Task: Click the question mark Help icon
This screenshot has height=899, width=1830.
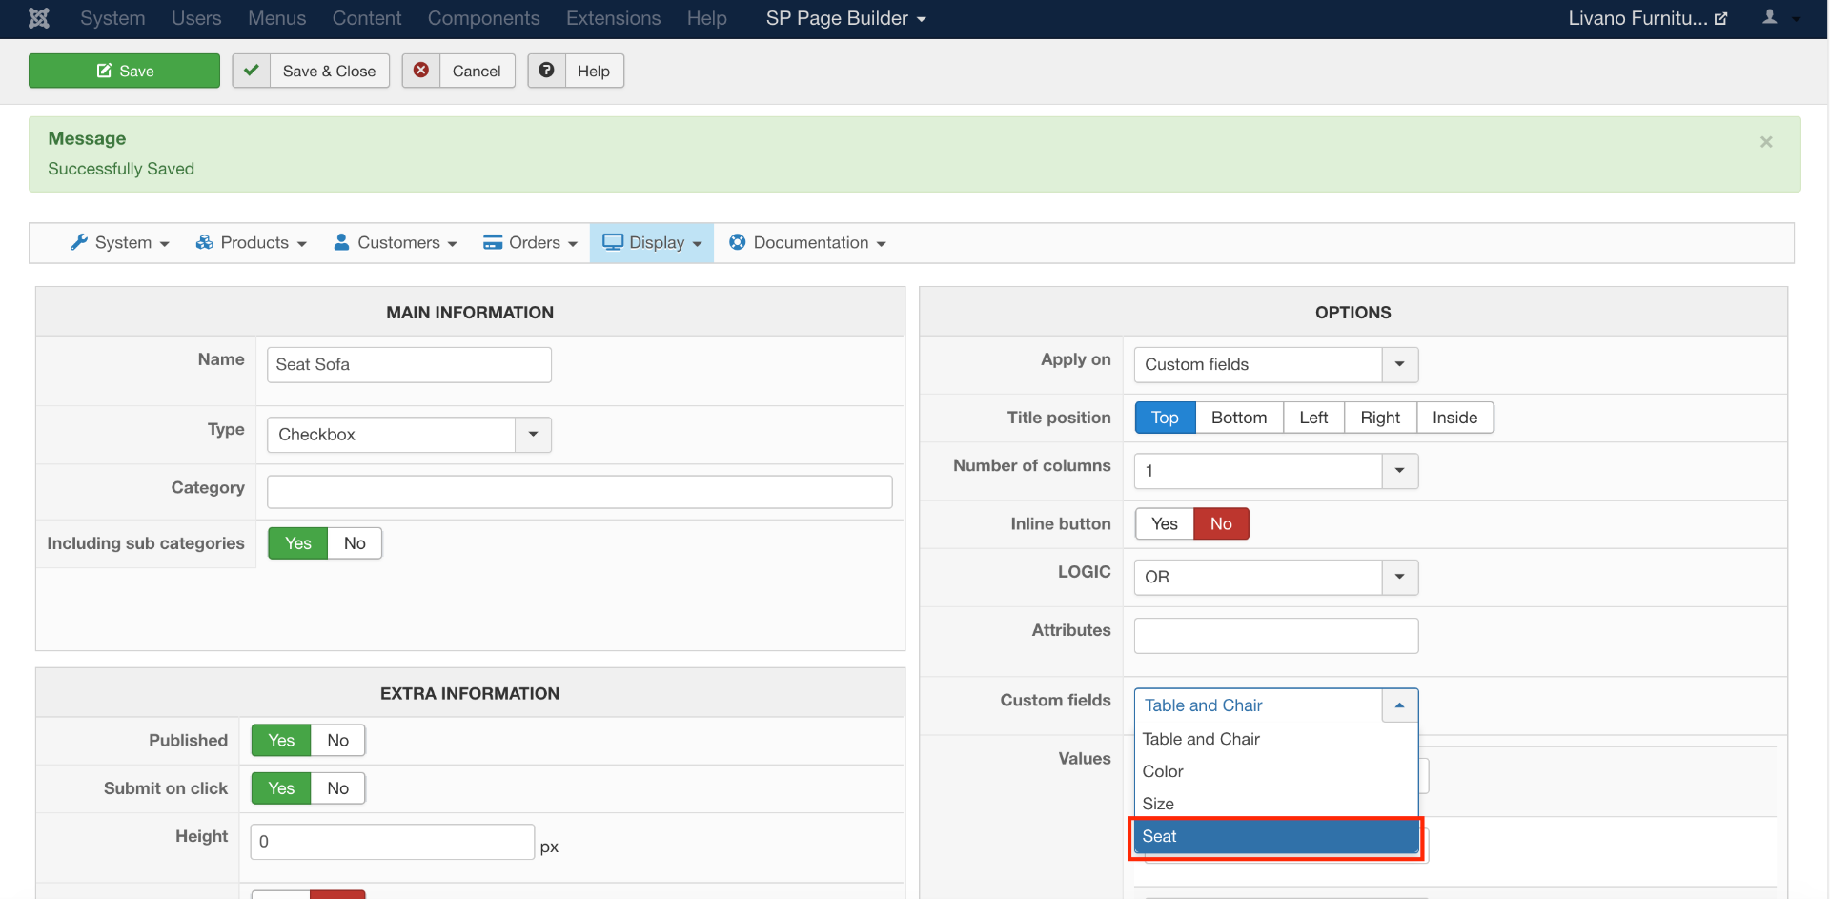Action: (546, 71)
